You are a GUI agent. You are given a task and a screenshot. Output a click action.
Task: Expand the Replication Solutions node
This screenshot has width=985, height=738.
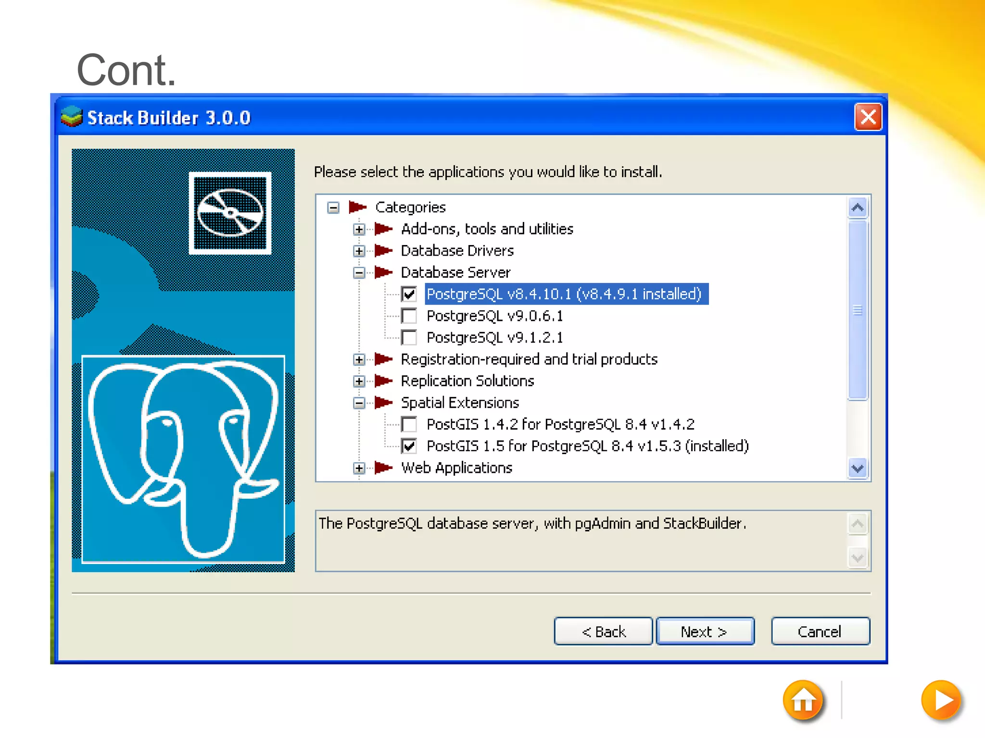359,381
